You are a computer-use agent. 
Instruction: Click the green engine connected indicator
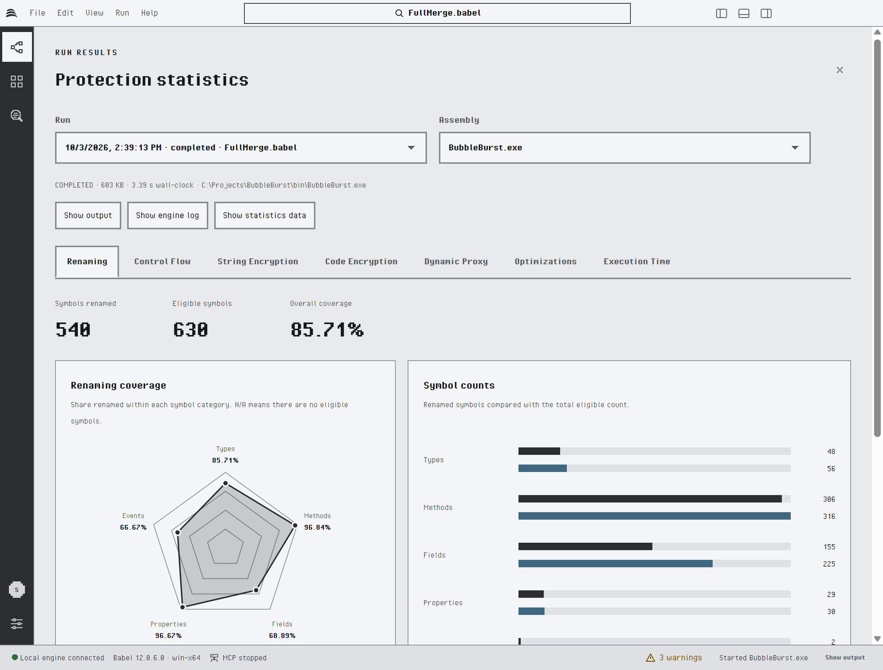15,657
